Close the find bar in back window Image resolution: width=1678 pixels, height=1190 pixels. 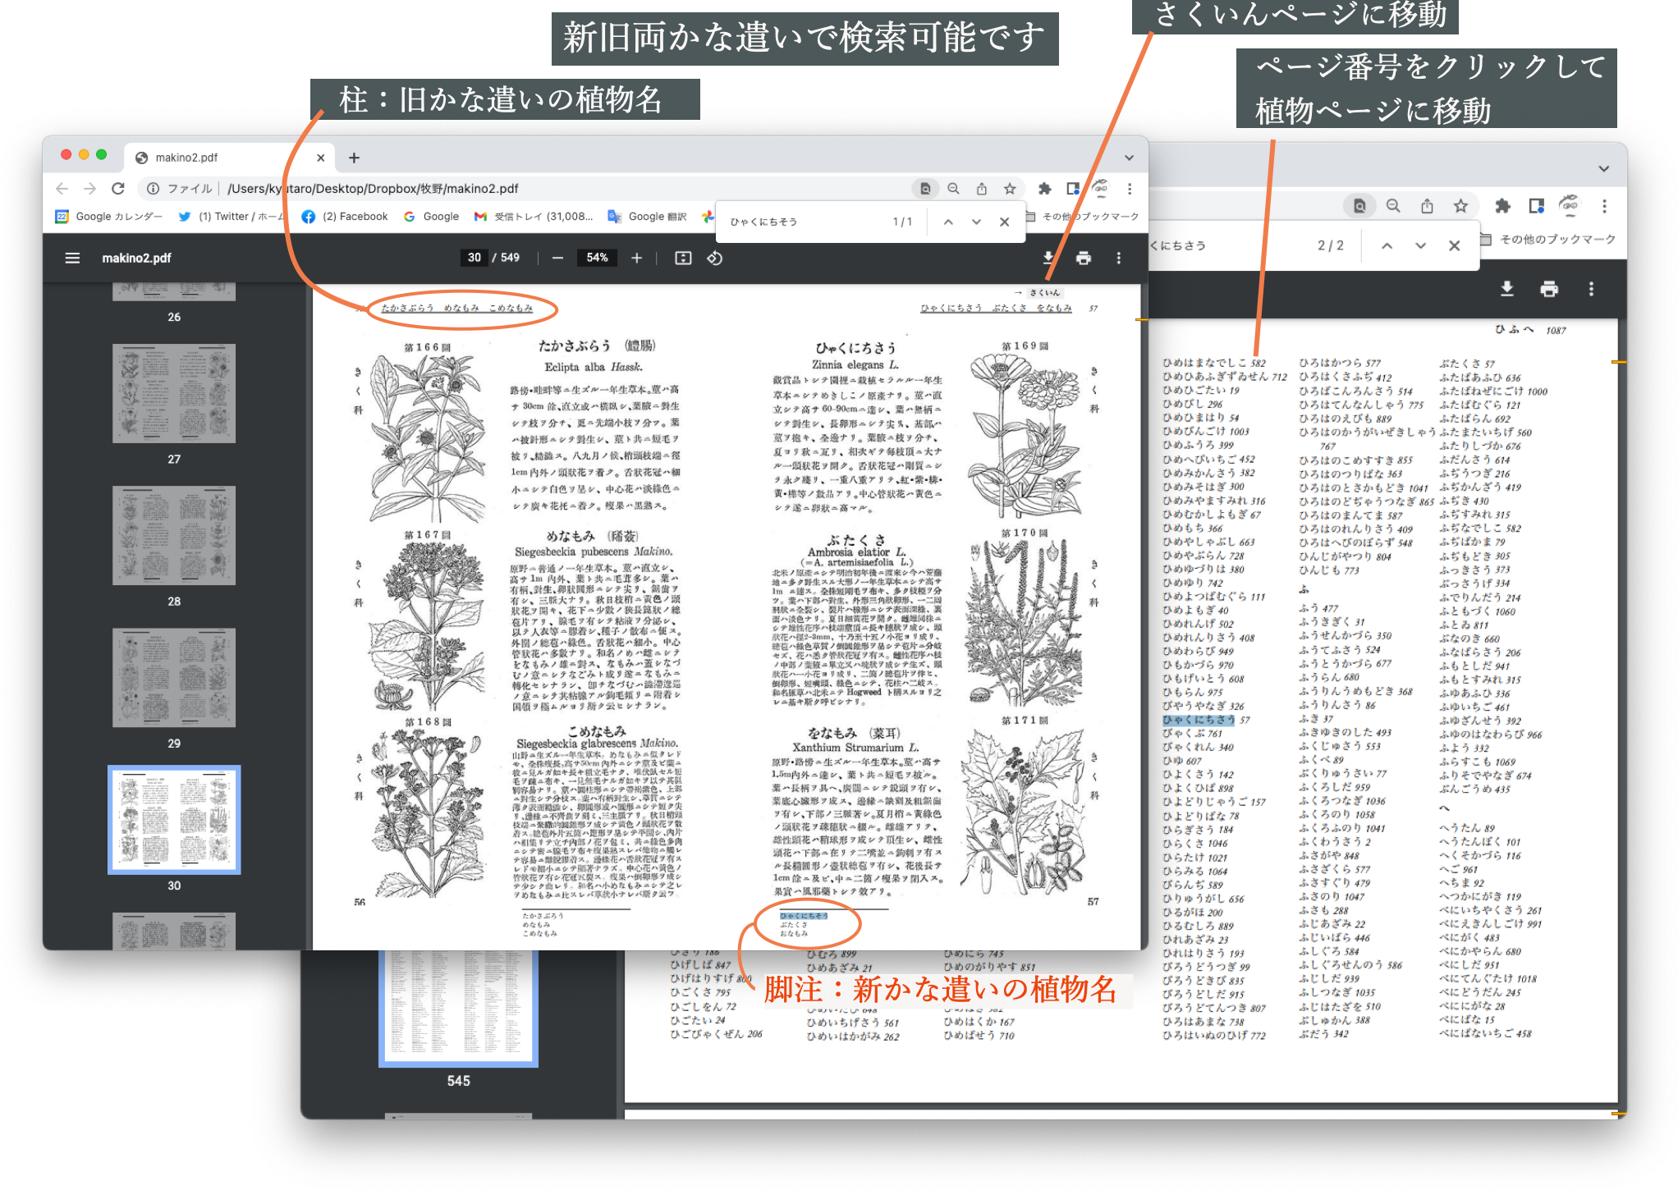(x=1454, y=245)
